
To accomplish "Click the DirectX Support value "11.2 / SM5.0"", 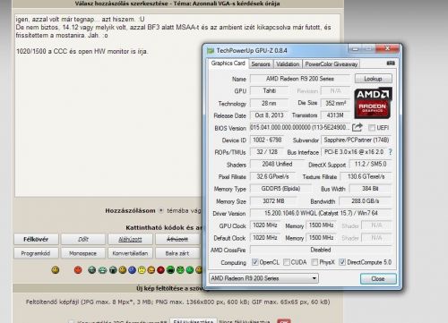I will pos(370,165).
